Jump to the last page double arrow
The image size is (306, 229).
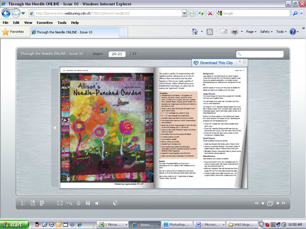tap(283, 203)
